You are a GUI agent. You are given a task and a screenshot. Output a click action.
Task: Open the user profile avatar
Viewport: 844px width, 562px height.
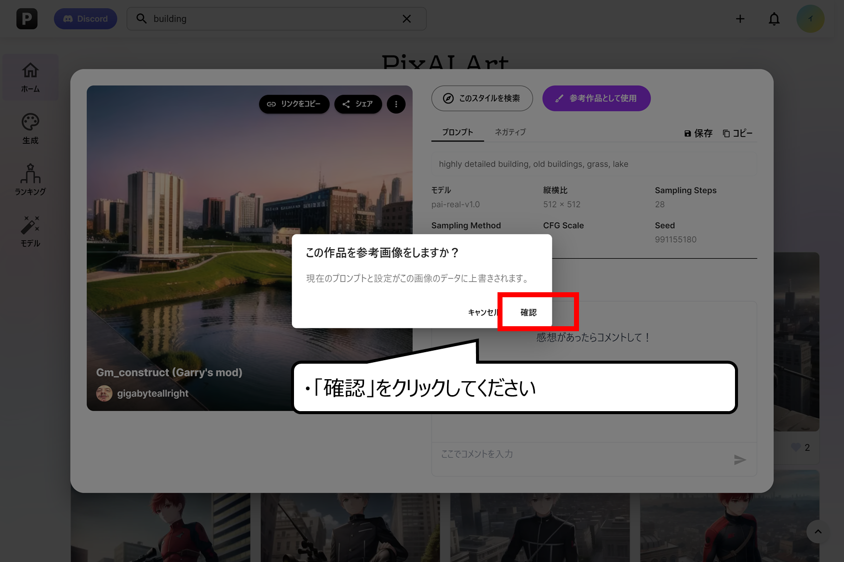(810, 19)
